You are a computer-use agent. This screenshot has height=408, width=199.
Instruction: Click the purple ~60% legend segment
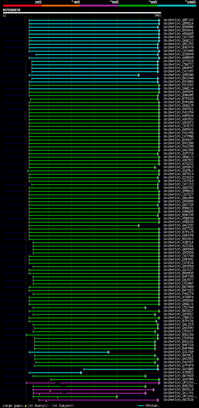tap(99, 5)
